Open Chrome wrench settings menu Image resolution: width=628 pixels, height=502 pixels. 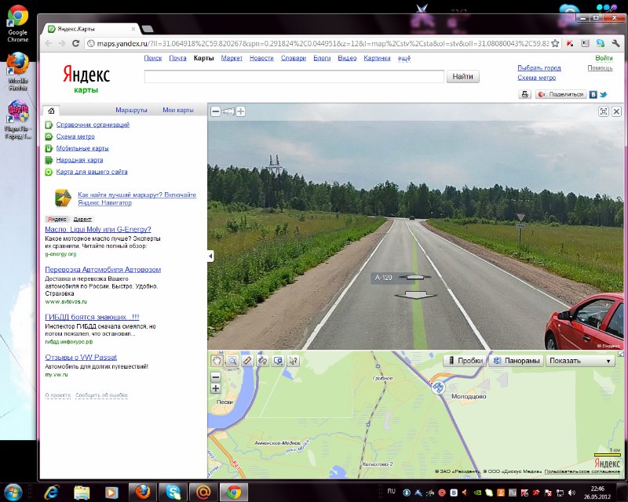click(615, 43)
